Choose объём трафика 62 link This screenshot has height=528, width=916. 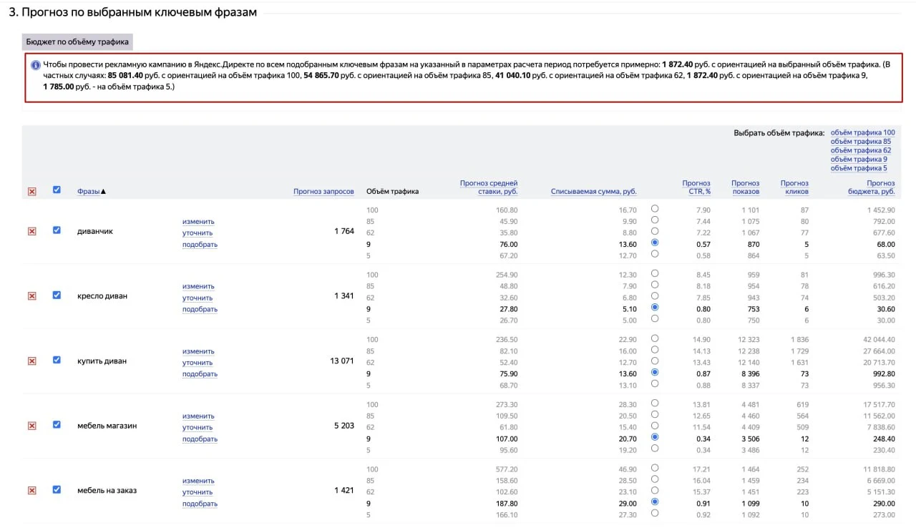pyautogui.click(x=861, y=150)
